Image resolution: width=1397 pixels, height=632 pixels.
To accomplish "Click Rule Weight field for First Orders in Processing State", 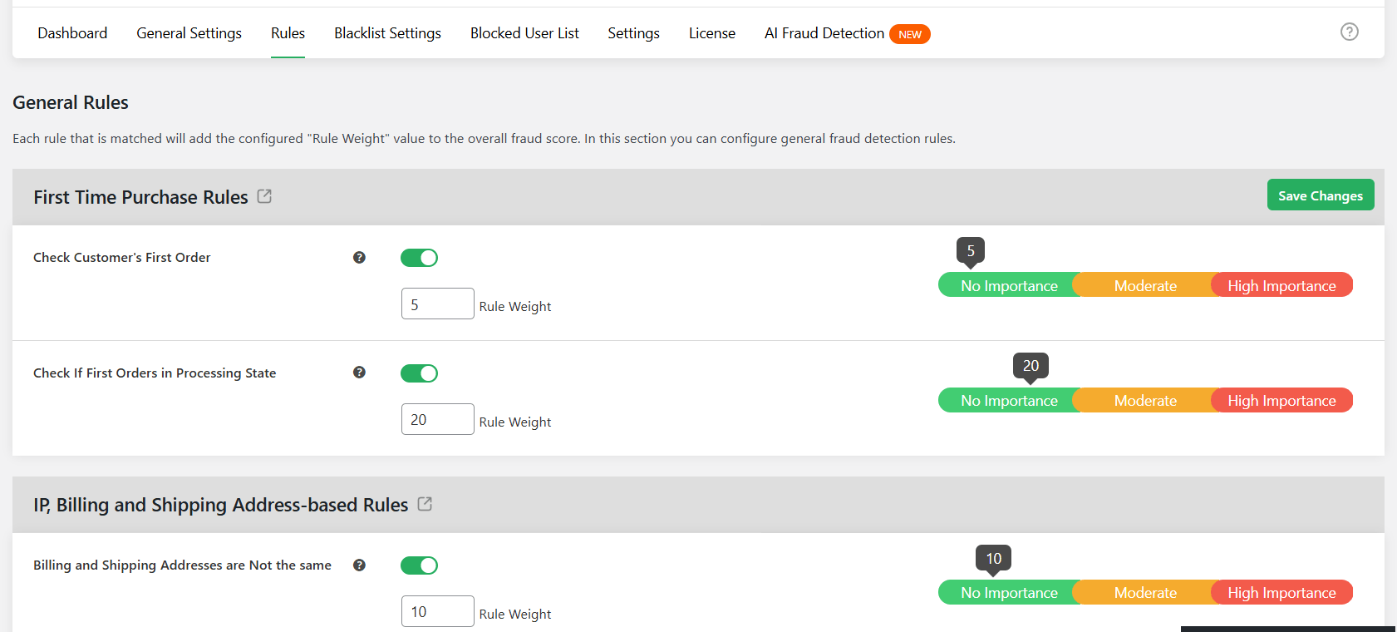I will (x=438, y=419).
